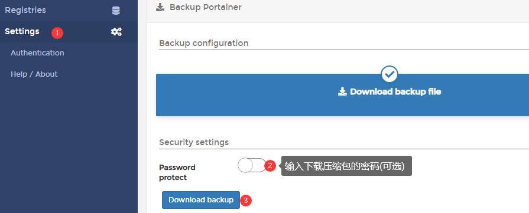
Task: Open the Settings sidebar item
Action: [x=69, y=32]
